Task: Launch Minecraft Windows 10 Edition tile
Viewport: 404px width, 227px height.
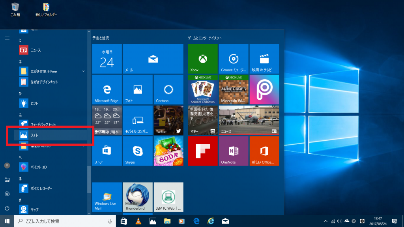Action: tap(233, 89)
